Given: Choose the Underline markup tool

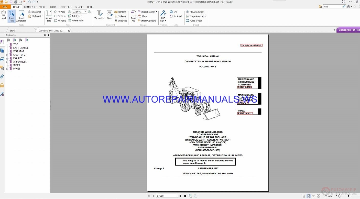Looking at the screenshot, I should click(121, 21).
